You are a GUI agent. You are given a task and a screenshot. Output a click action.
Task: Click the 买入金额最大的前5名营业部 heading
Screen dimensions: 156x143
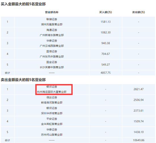[23, 4]
